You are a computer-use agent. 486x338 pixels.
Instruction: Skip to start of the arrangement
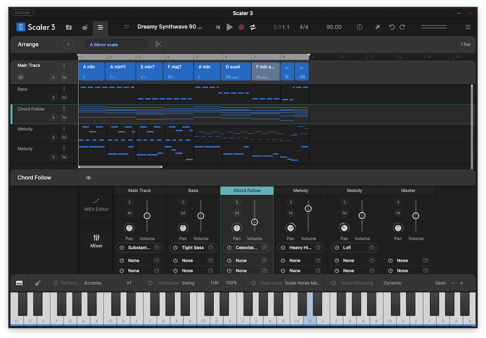[218, 27]
